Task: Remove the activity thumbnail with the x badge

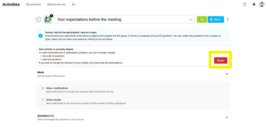Action: pyautogui.click(x=51, y=16)
